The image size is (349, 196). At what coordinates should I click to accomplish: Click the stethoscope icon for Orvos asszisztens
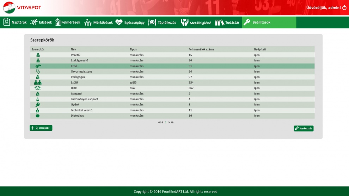(38, 72)
